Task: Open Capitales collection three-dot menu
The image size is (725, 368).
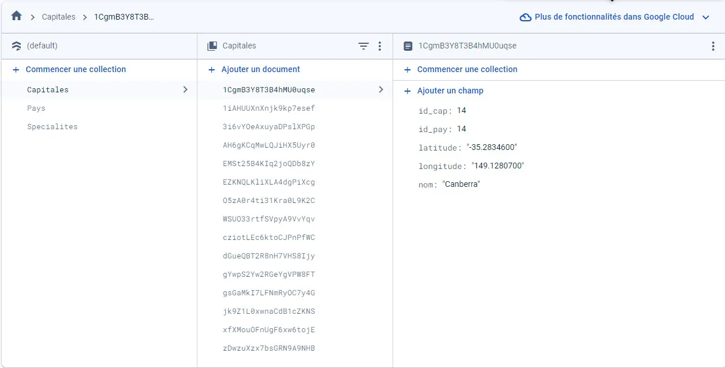Action: tap(380, 46)
